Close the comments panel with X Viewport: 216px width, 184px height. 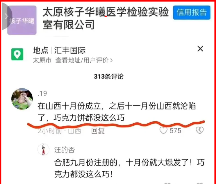point(200,49)
